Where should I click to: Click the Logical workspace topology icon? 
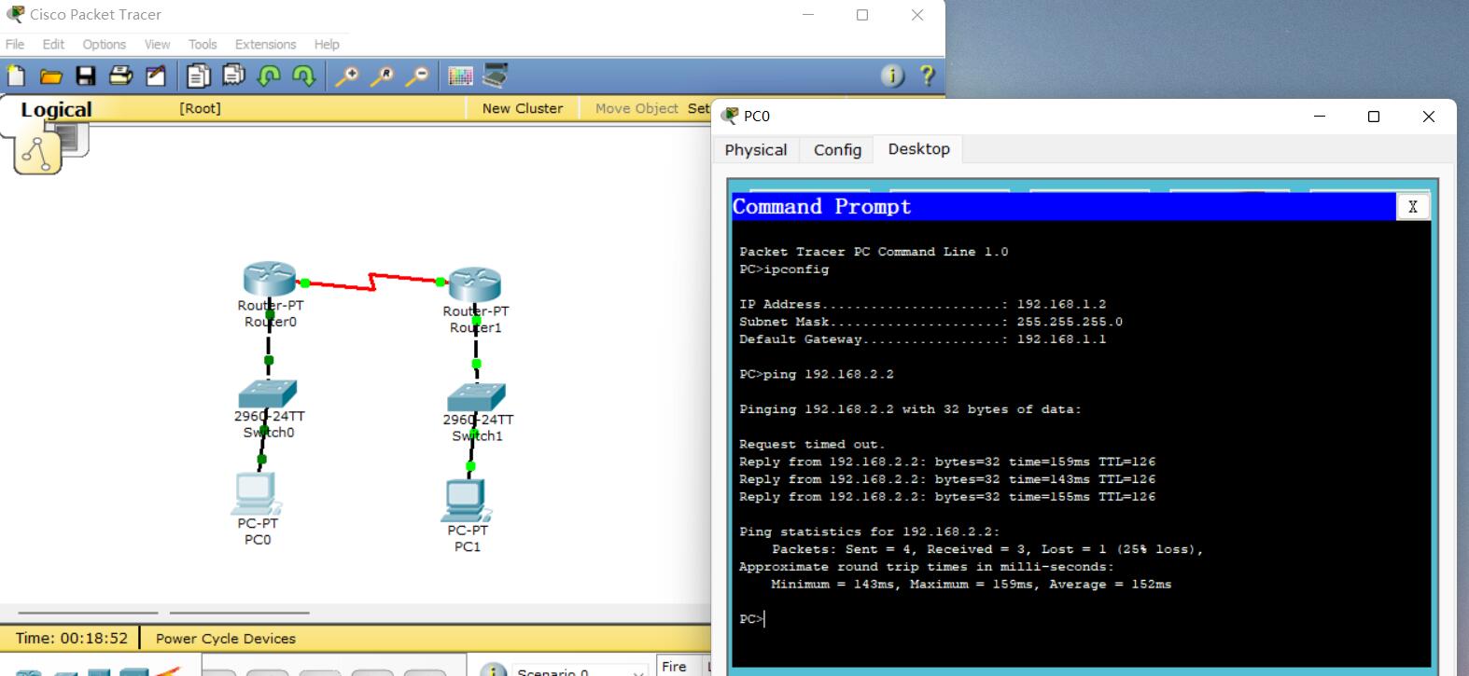tap(38, 153)
